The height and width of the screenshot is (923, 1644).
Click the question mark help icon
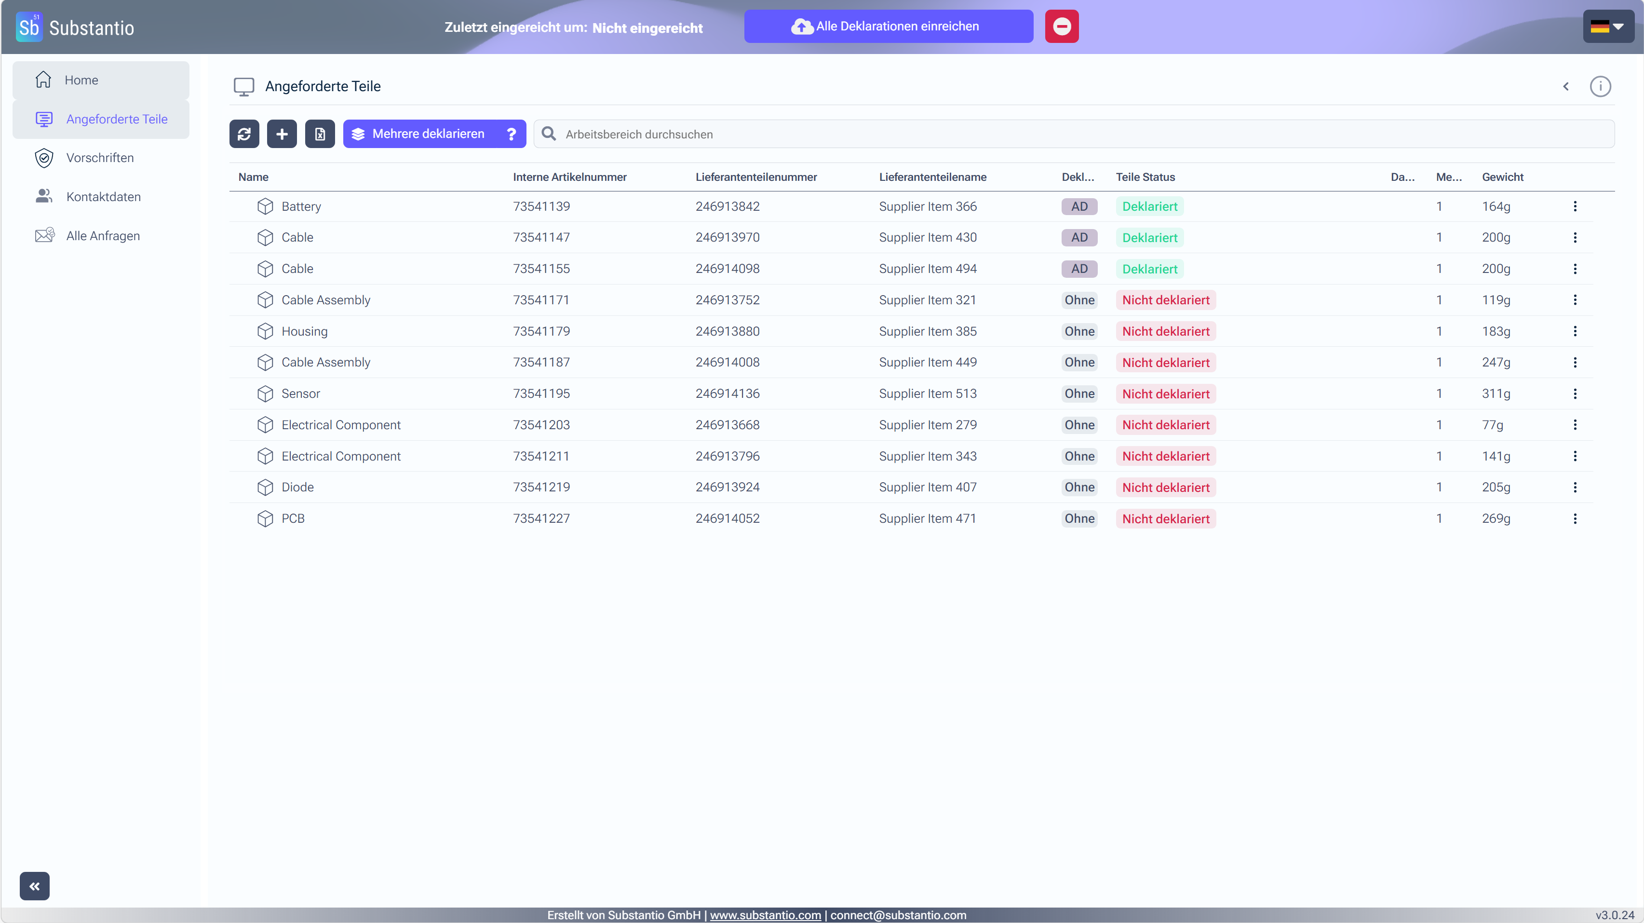[511, 134]
